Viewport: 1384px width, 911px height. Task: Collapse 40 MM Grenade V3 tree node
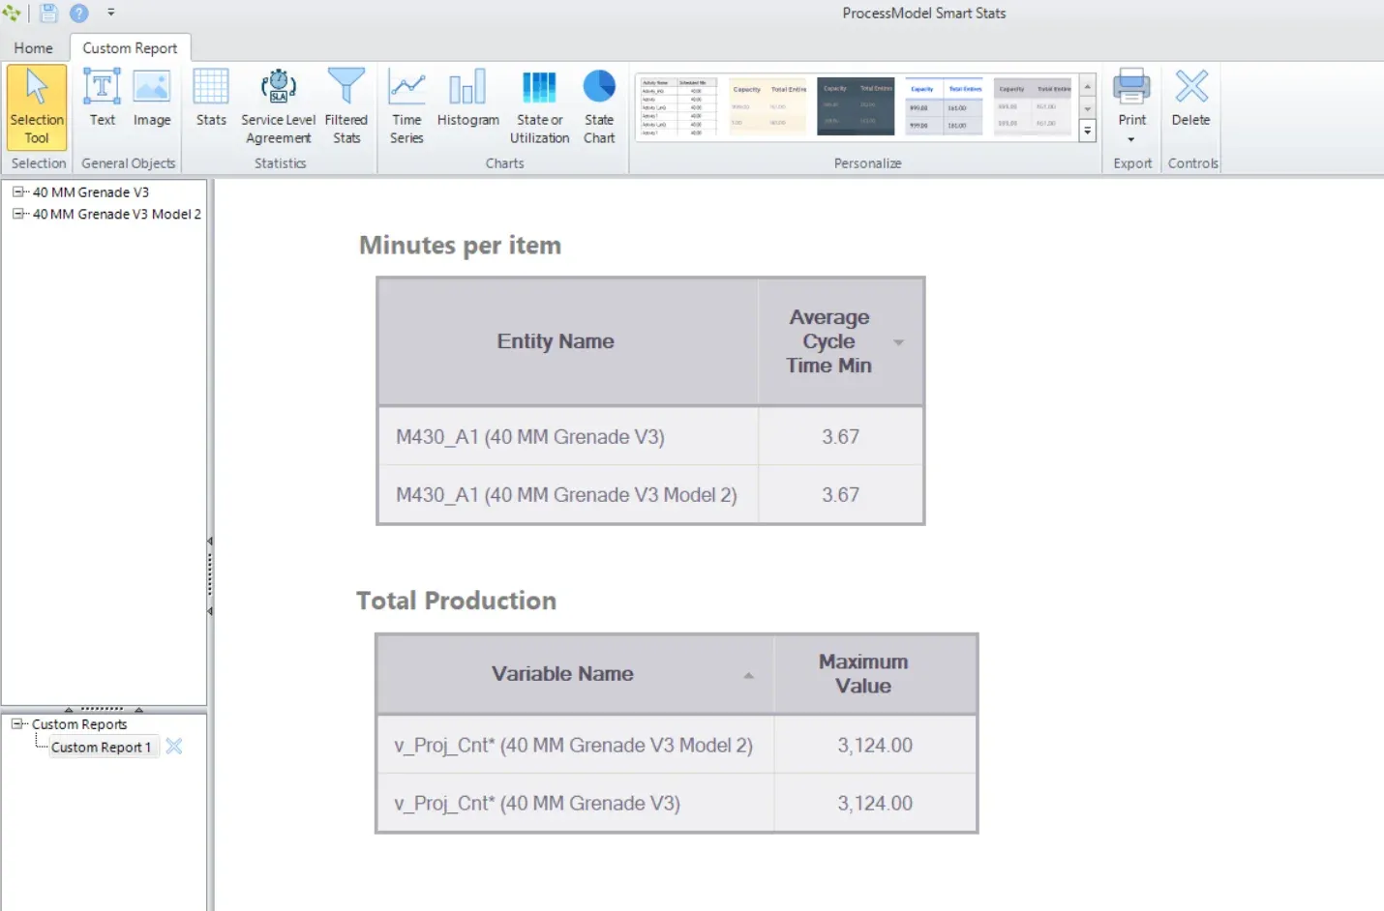[x=17, y=191]
